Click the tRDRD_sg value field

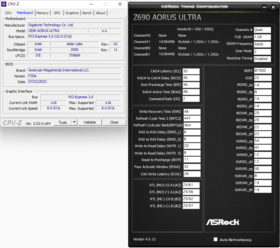(x=263, y=85)
